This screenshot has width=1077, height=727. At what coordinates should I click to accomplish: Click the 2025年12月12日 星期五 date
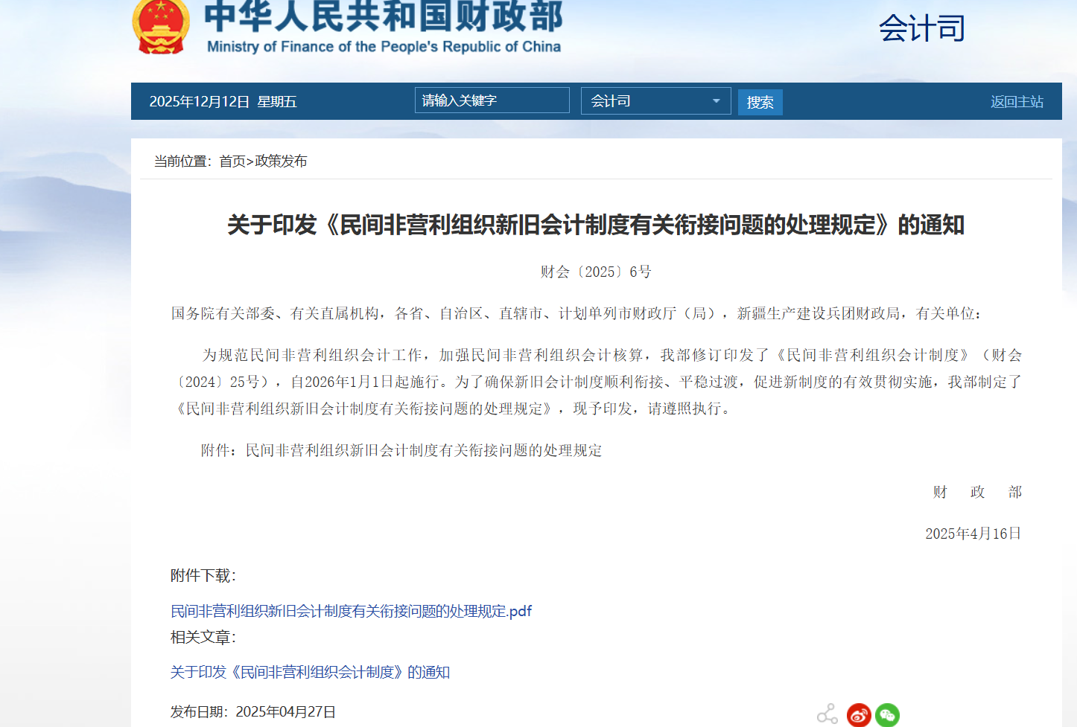223,102
